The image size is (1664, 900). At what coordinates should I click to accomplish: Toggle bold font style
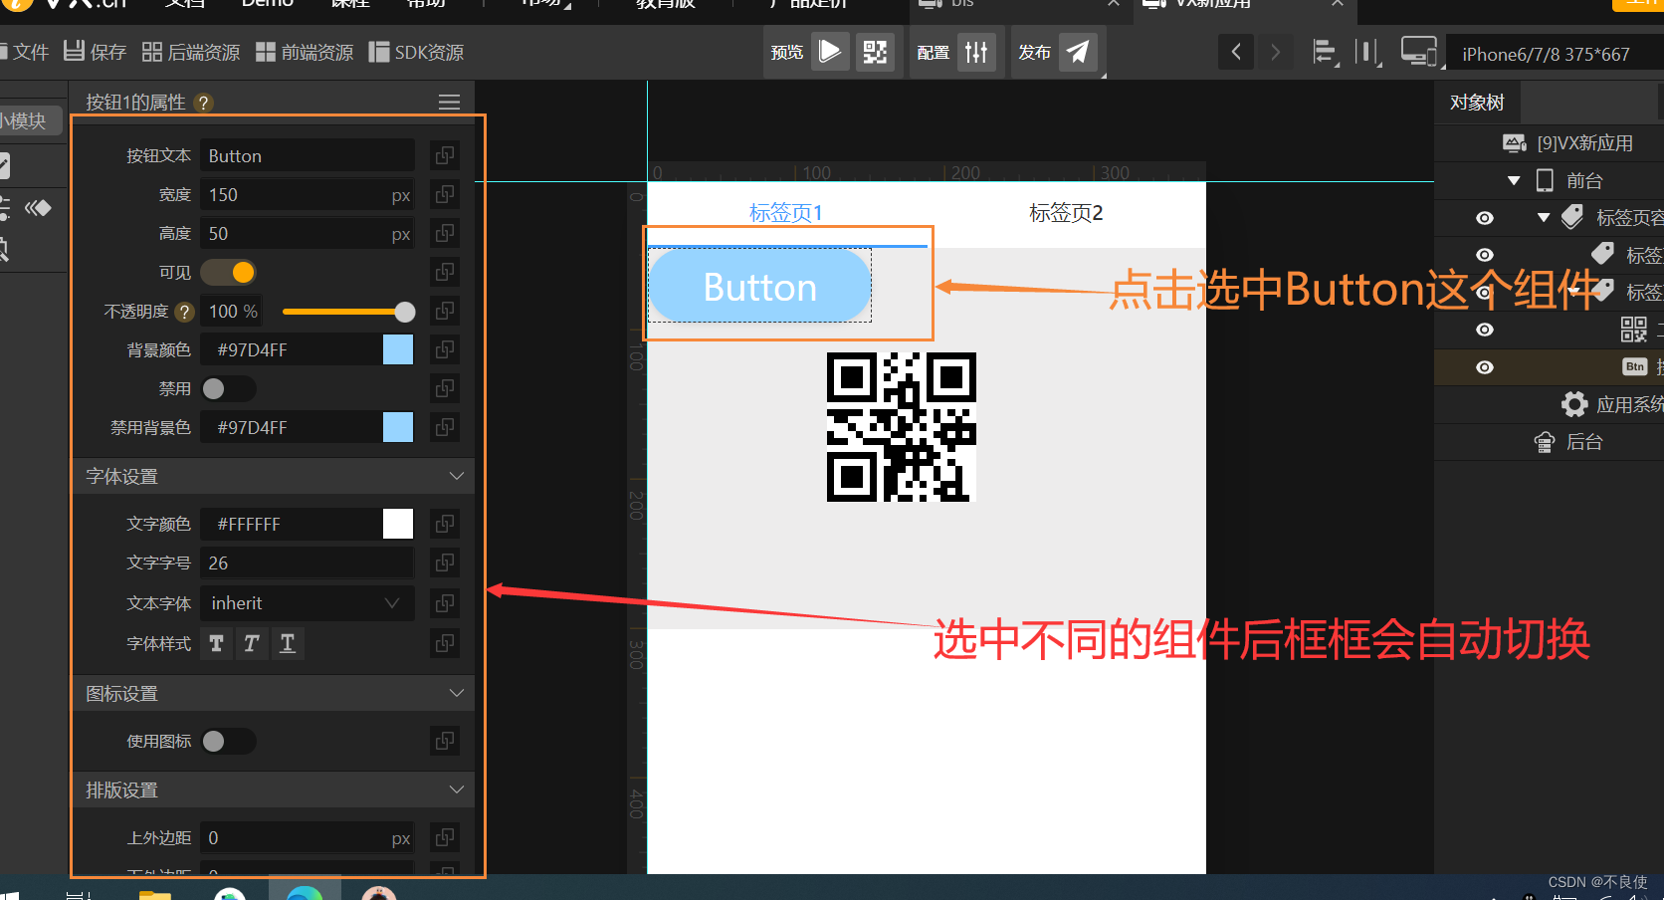(216, 643)
